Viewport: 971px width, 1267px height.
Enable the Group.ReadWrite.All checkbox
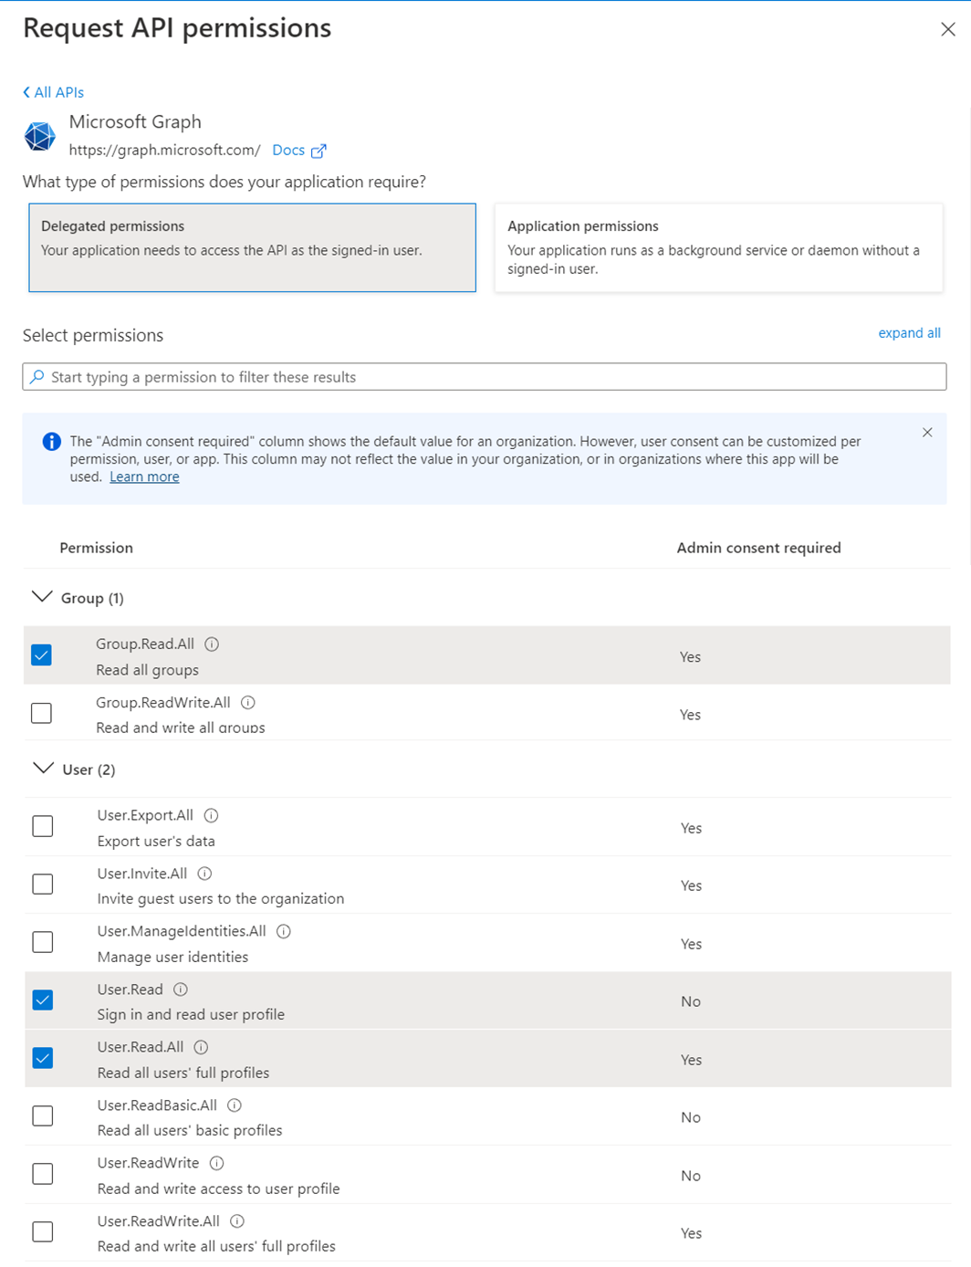pyautogui.click(x=42, y=714)
